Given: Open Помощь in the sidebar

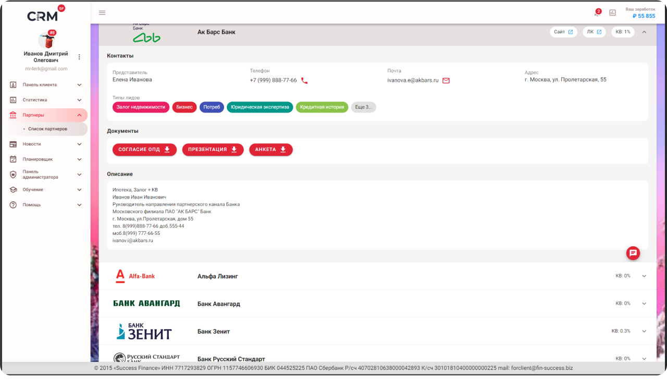Looking at the screenshot, I should coord(46,205).
